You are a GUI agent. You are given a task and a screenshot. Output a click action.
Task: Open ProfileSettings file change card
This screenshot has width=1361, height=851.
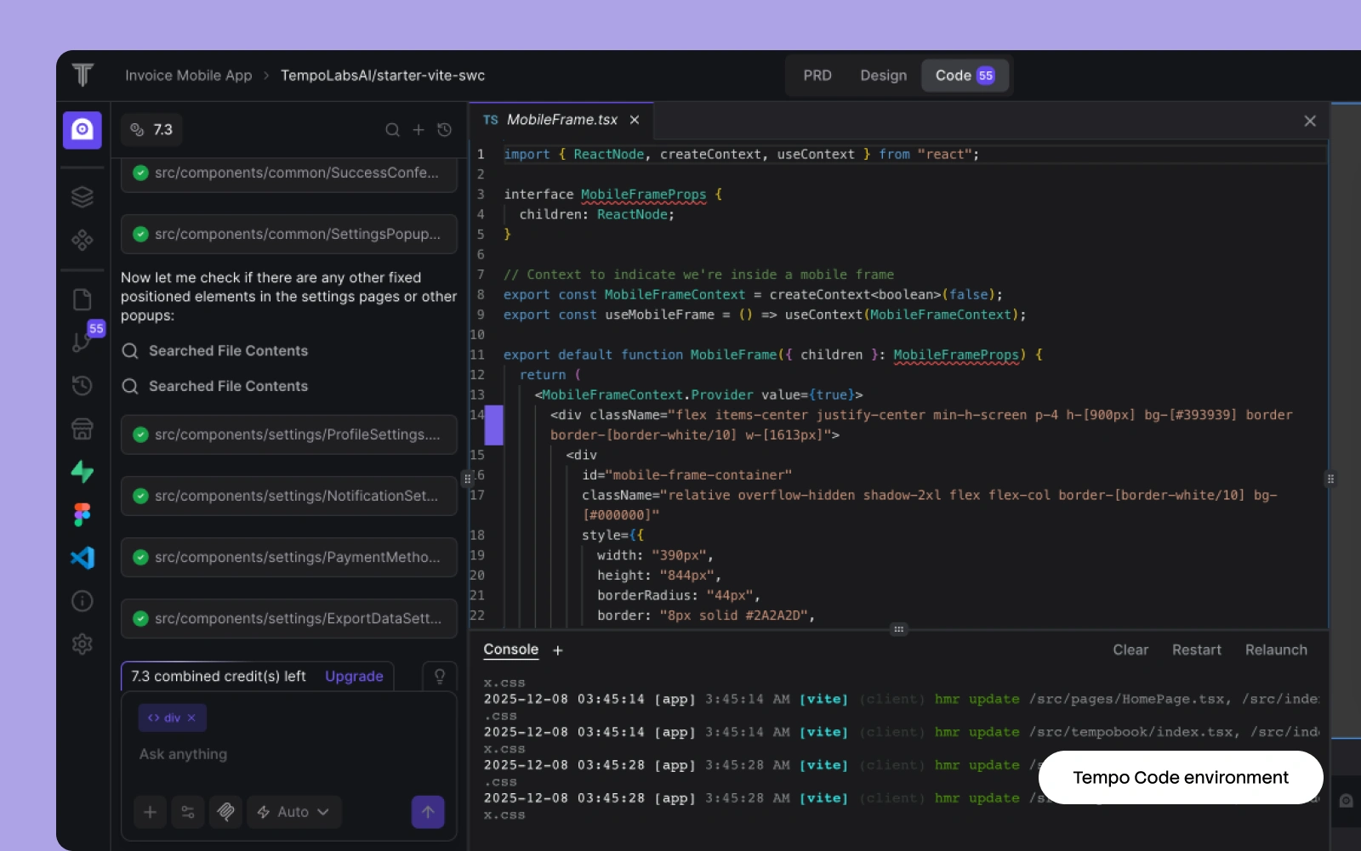[289, 434]
